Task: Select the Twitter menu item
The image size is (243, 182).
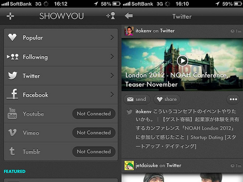Action: (x=61, y=76)
